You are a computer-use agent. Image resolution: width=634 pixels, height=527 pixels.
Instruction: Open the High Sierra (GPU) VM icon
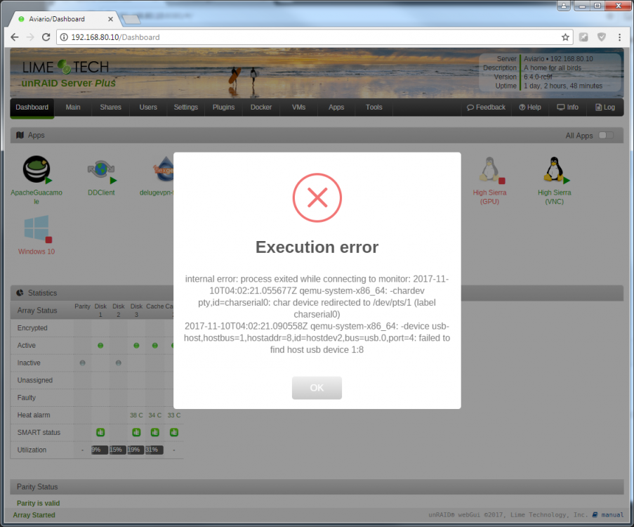coord(489,170)
